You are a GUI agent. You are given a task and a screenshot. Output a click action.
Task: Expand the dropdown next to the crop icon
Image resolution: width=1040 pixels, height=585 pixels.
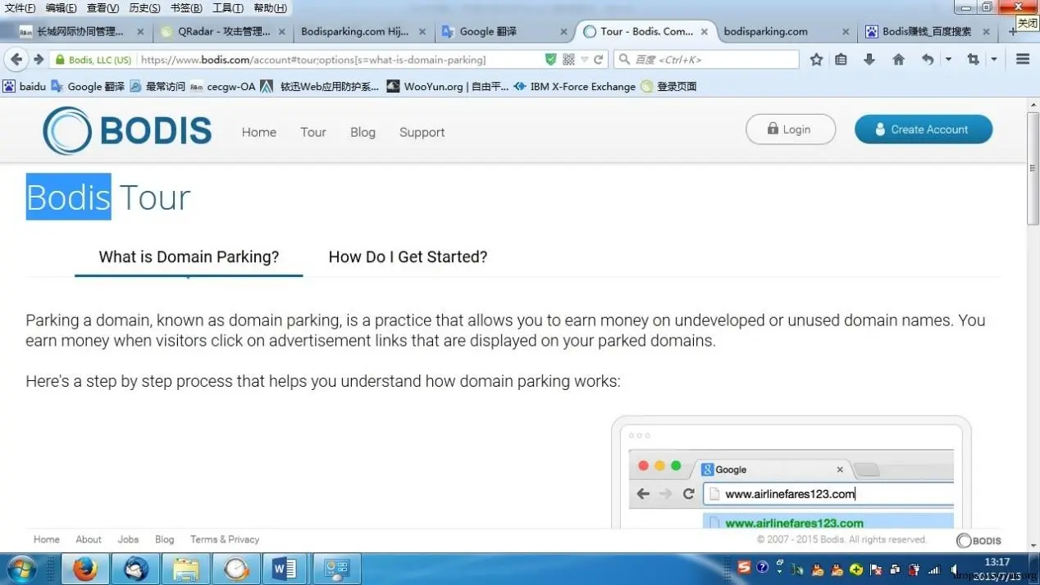[993, 60]
